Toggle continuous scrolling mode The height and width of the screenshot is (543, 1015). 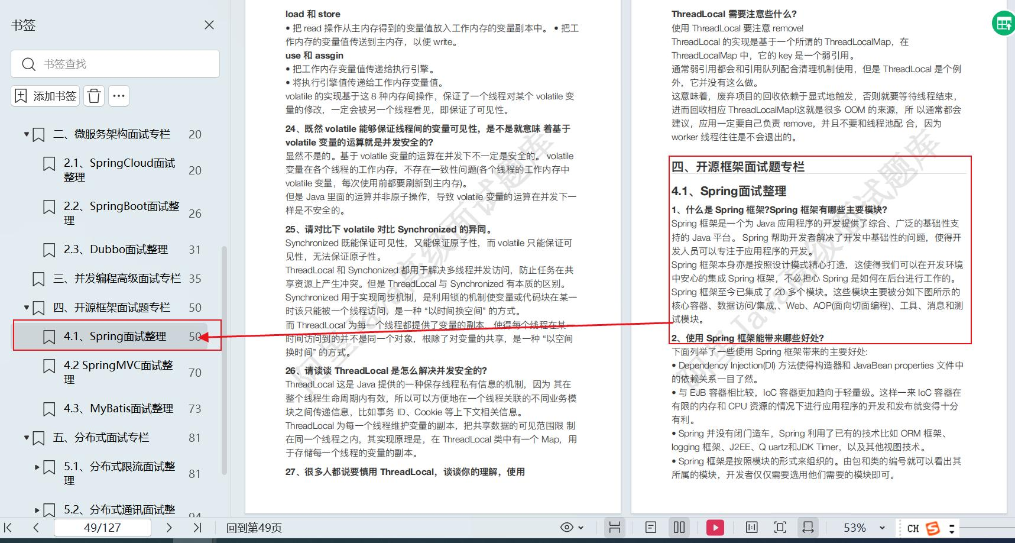point(615,527)
